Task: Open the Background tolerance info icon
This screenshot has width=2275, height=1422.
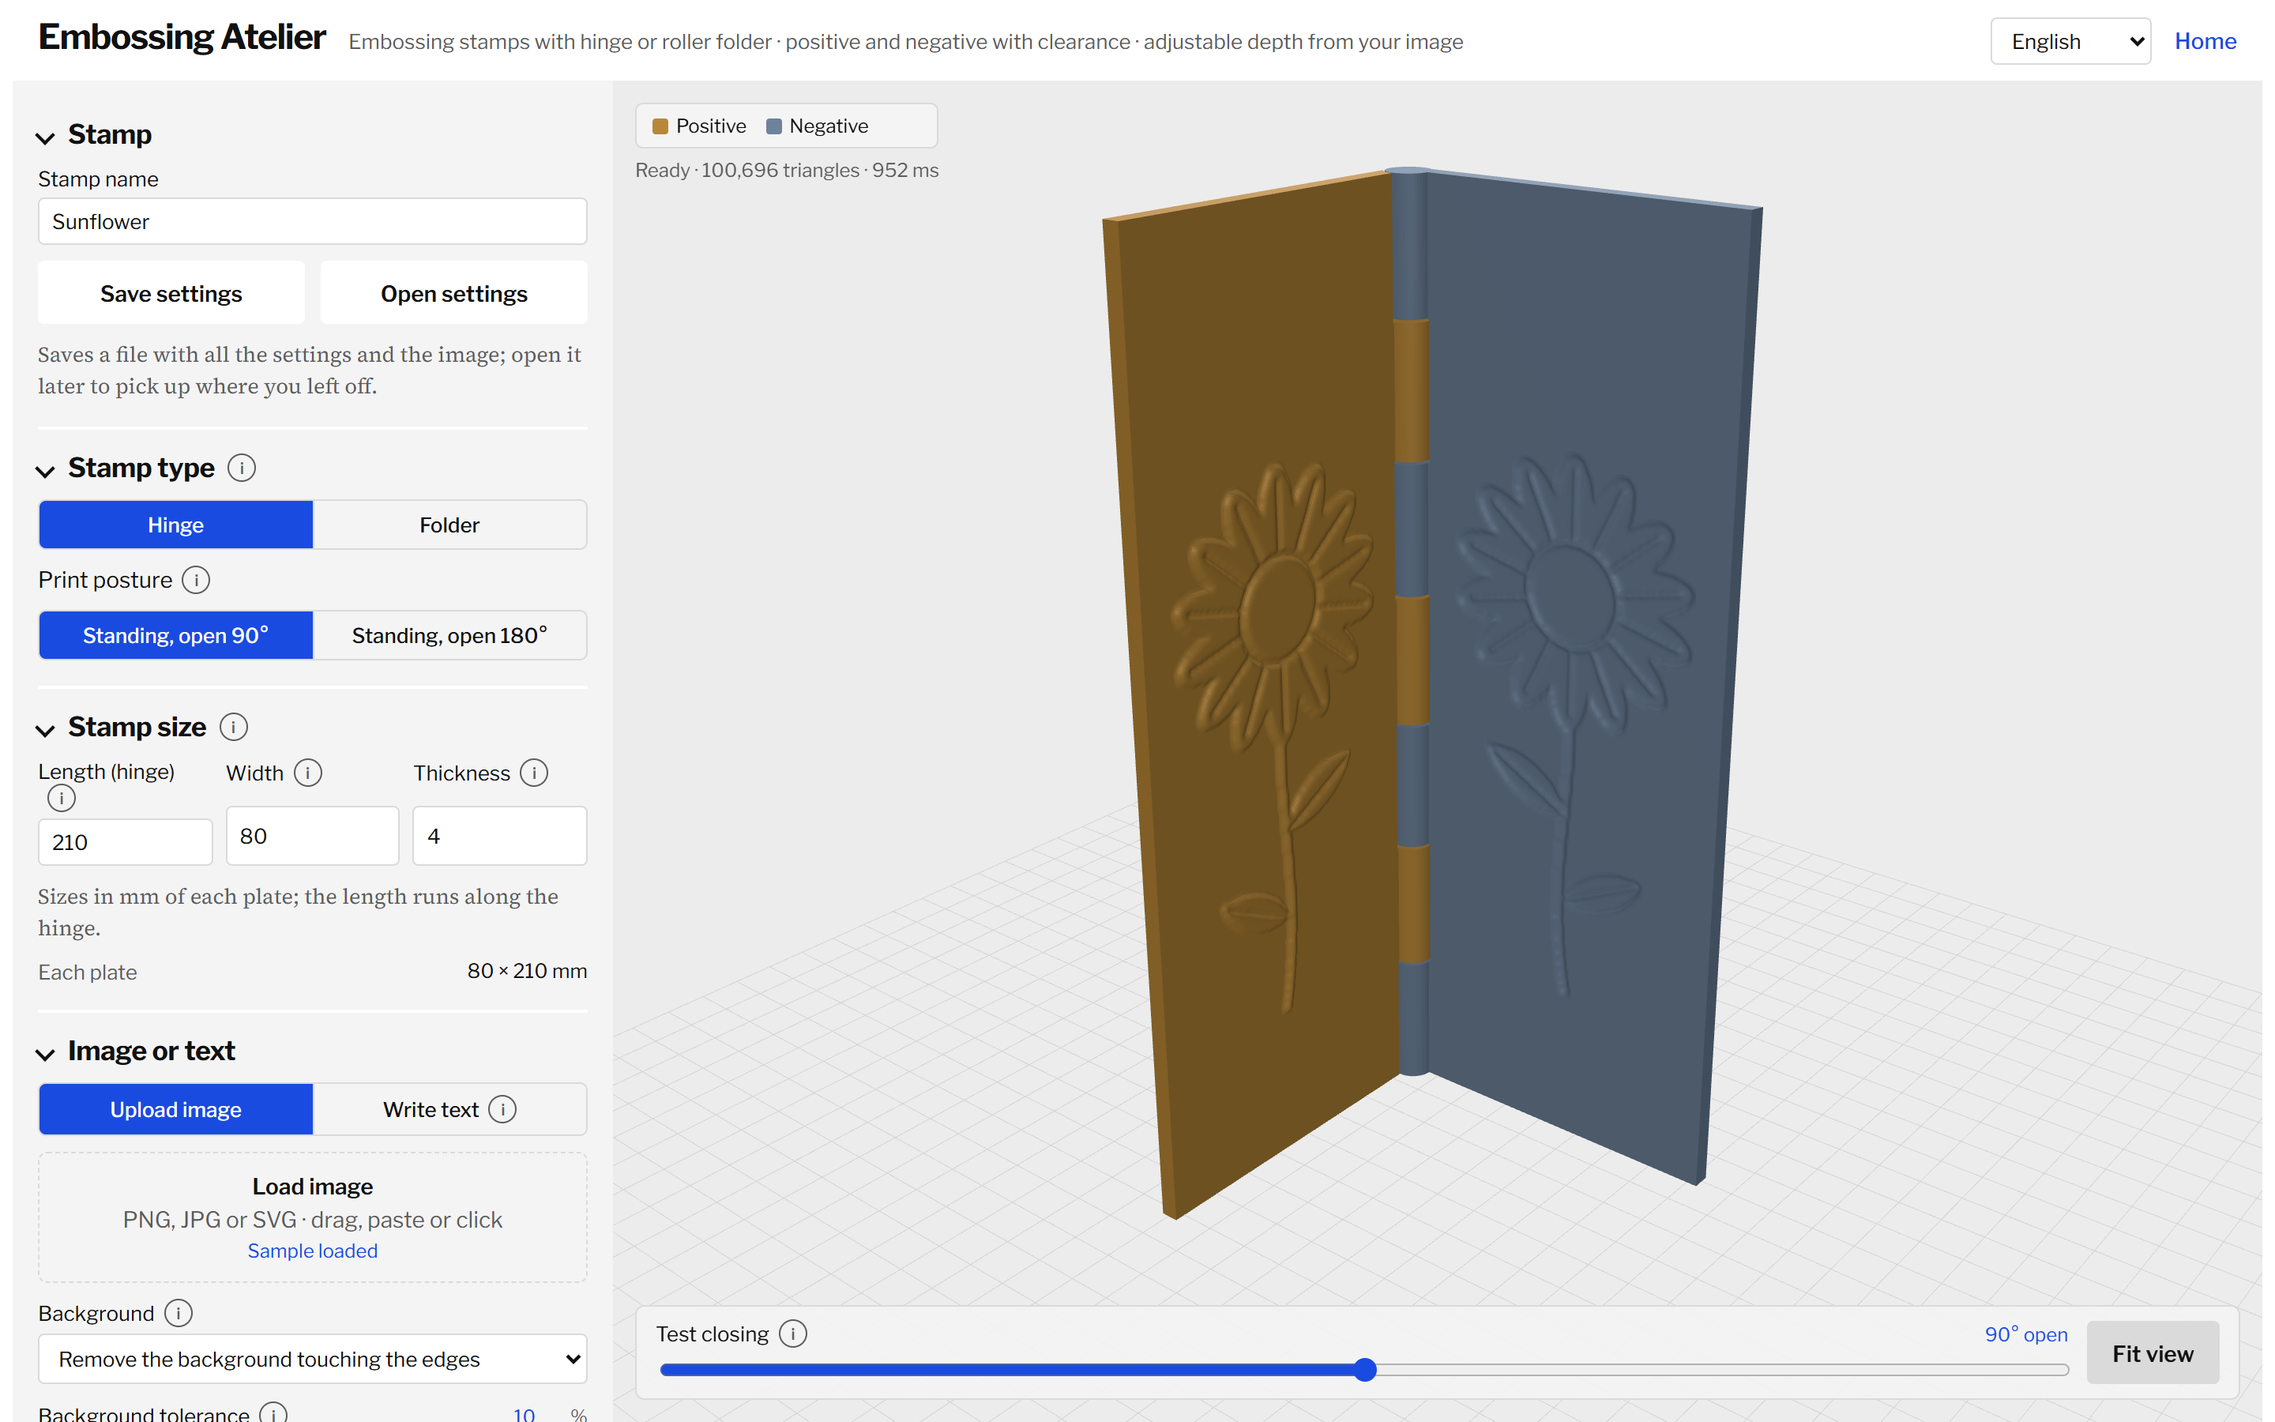Action: pyautogui.click(x=273, y=1413)
